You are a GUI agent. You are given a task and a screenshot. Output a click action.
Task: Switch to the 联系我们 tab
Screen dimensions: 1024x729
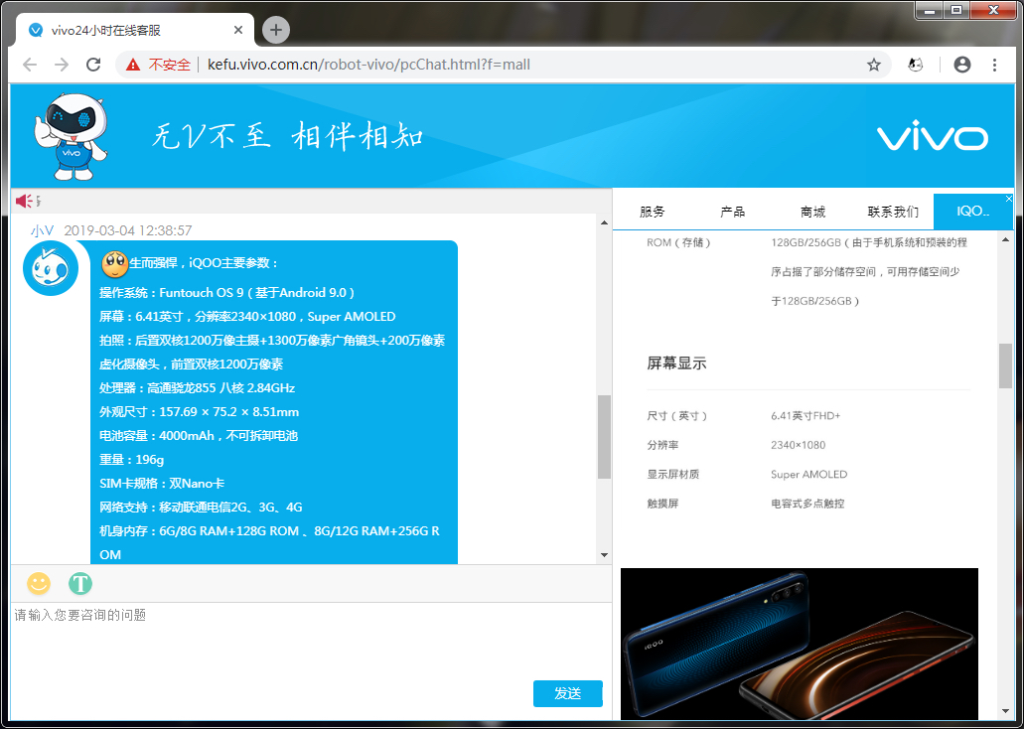[893, 212]
